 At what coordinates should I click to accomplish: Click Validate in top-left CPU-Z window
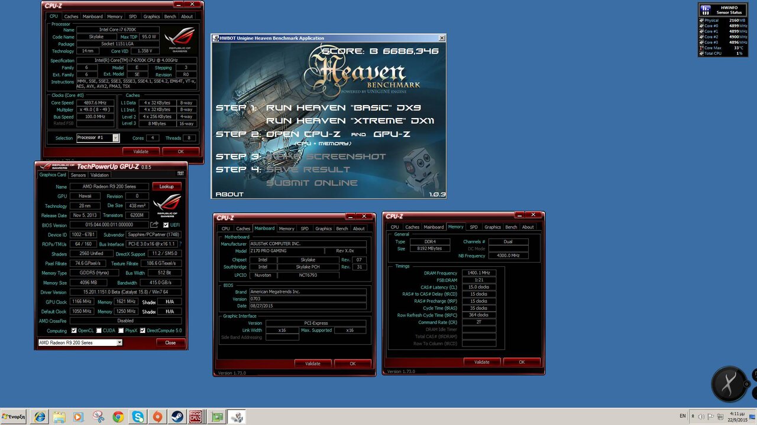[140, 152]
